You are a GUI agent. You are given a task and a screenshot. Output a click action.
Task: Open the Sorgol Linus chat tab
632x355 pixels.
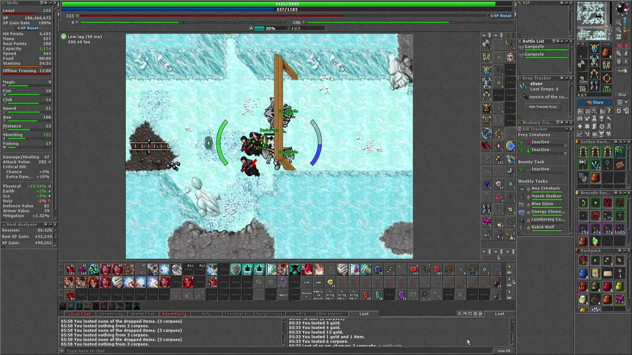[269, 314]
